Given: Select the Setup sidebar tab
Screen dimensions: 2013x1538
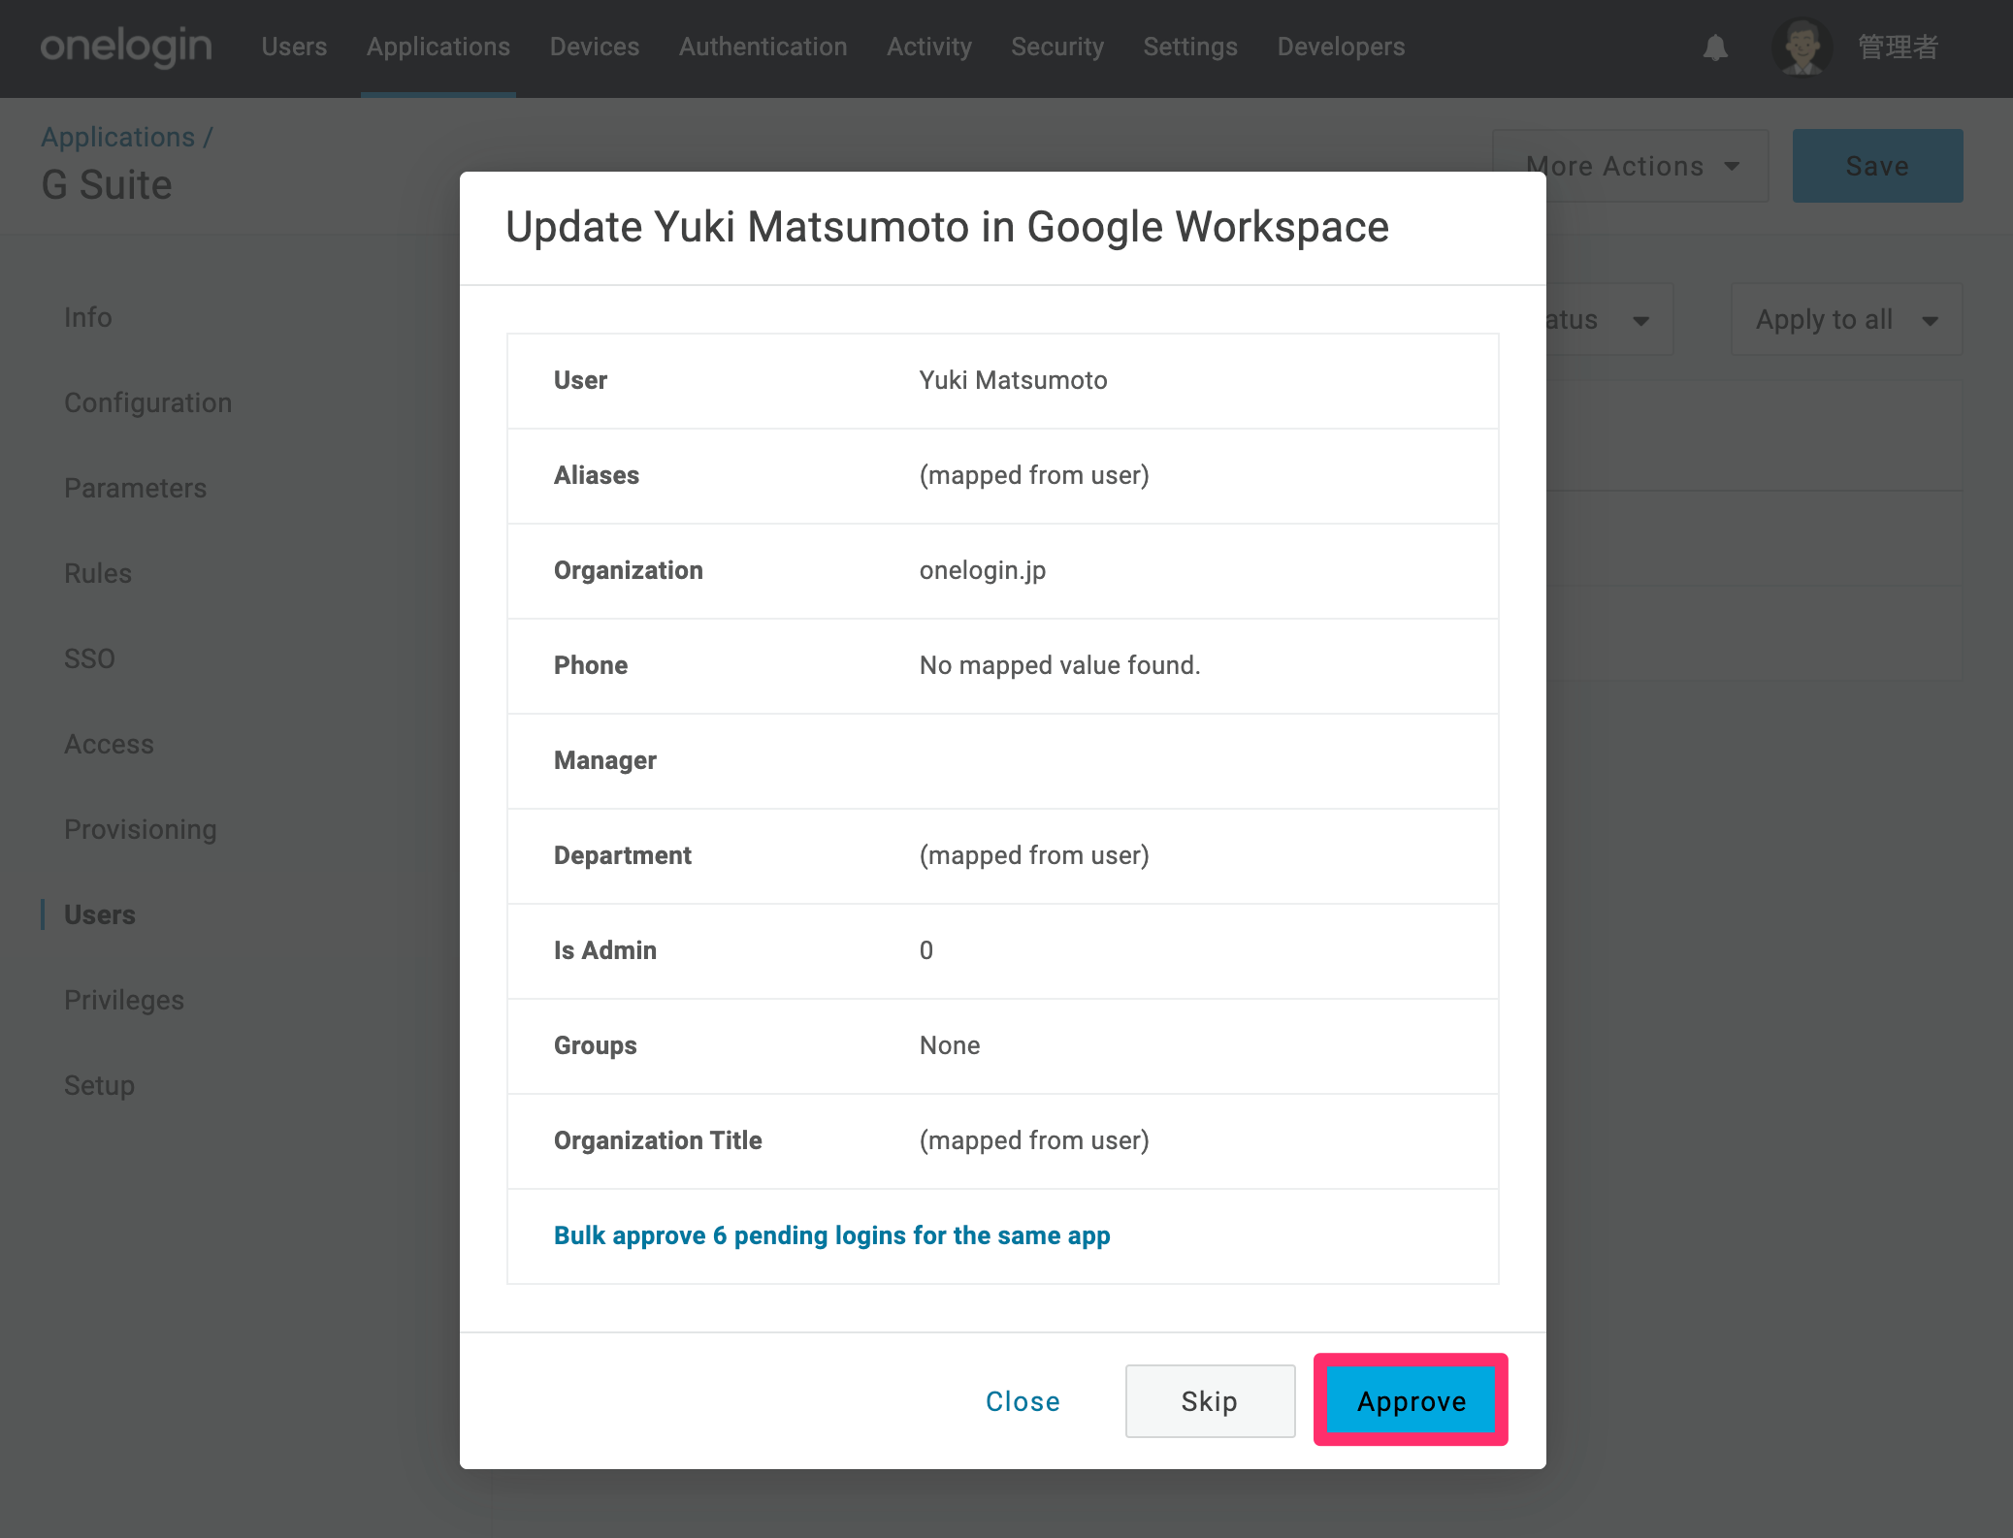Looking at the screenshot, I should (99, 1085).
